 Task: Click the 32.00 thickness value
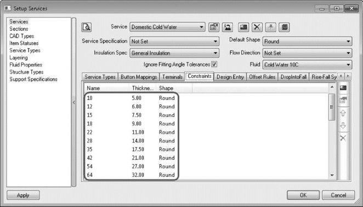tap(138, 175)
